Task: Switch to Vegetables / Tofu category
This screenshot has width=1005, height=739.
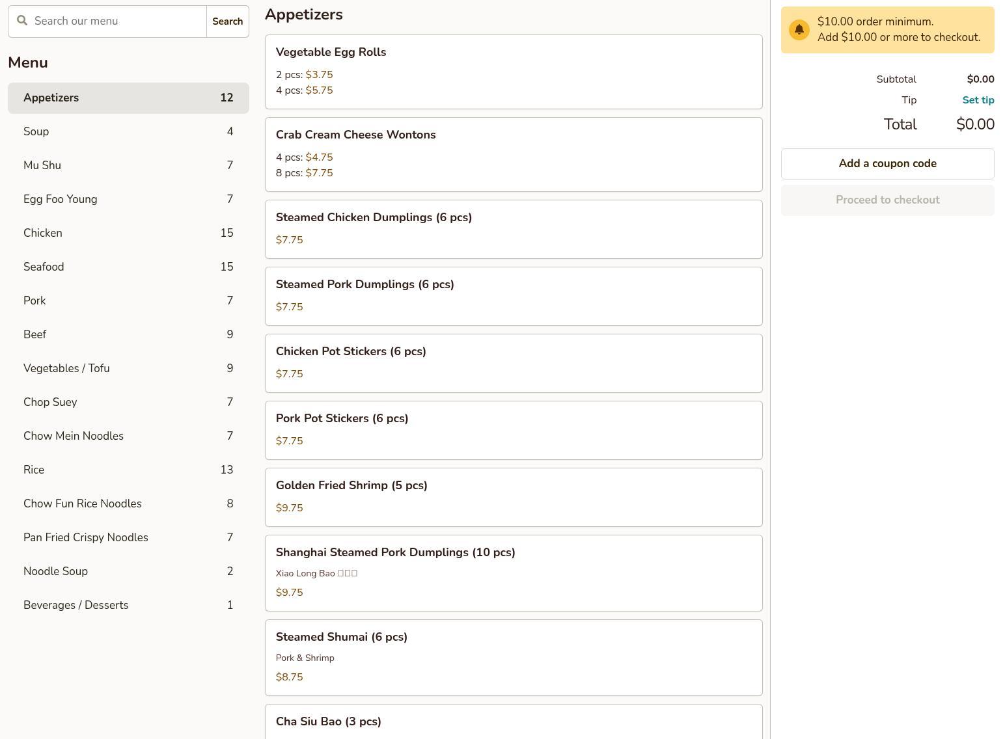Action: coord(128,368)
